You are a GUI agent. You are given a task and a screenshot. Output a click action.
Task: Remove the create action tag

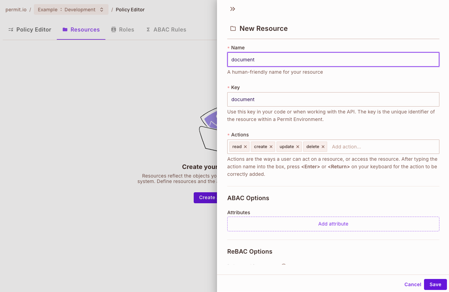point(271,146)
